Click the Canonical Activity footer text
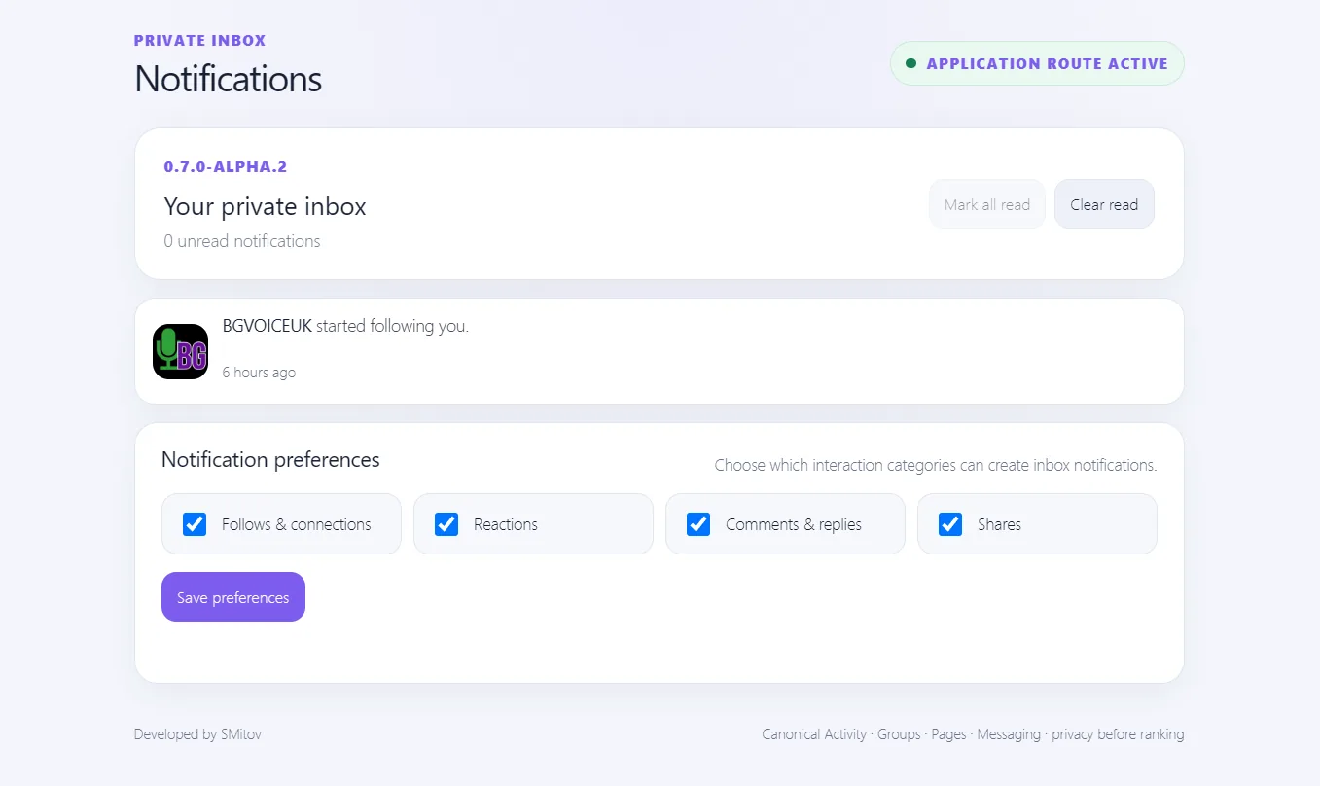The height and width of the screenshot is (786, 1320). click(x=814, y=734)
